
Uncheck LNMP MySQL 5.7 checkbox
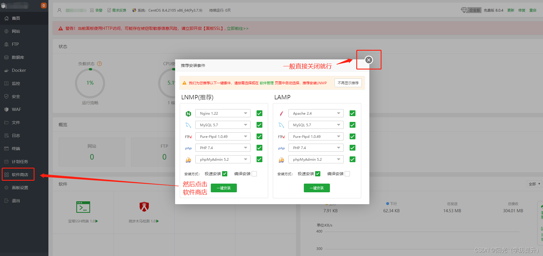[259, 125]
